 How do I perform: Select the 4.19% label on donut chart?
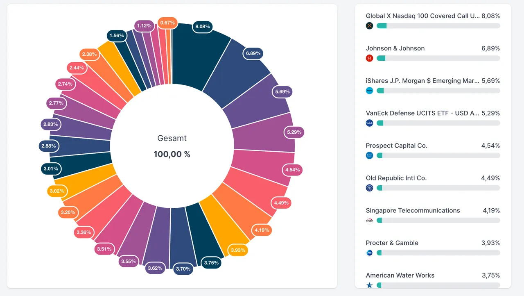coord(262,230)
